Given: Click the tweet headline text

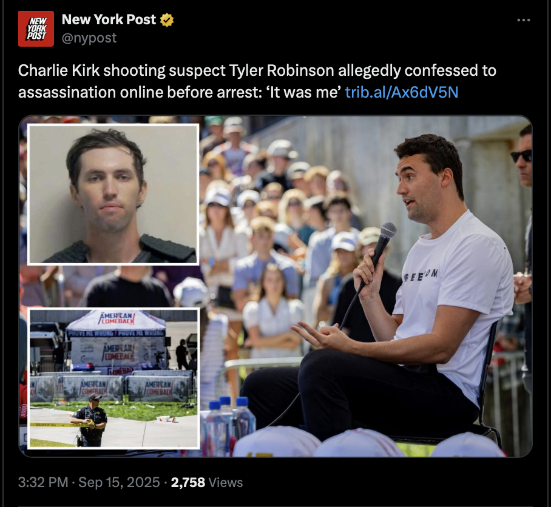Looking at the screenshot, I should click(257, 81).
